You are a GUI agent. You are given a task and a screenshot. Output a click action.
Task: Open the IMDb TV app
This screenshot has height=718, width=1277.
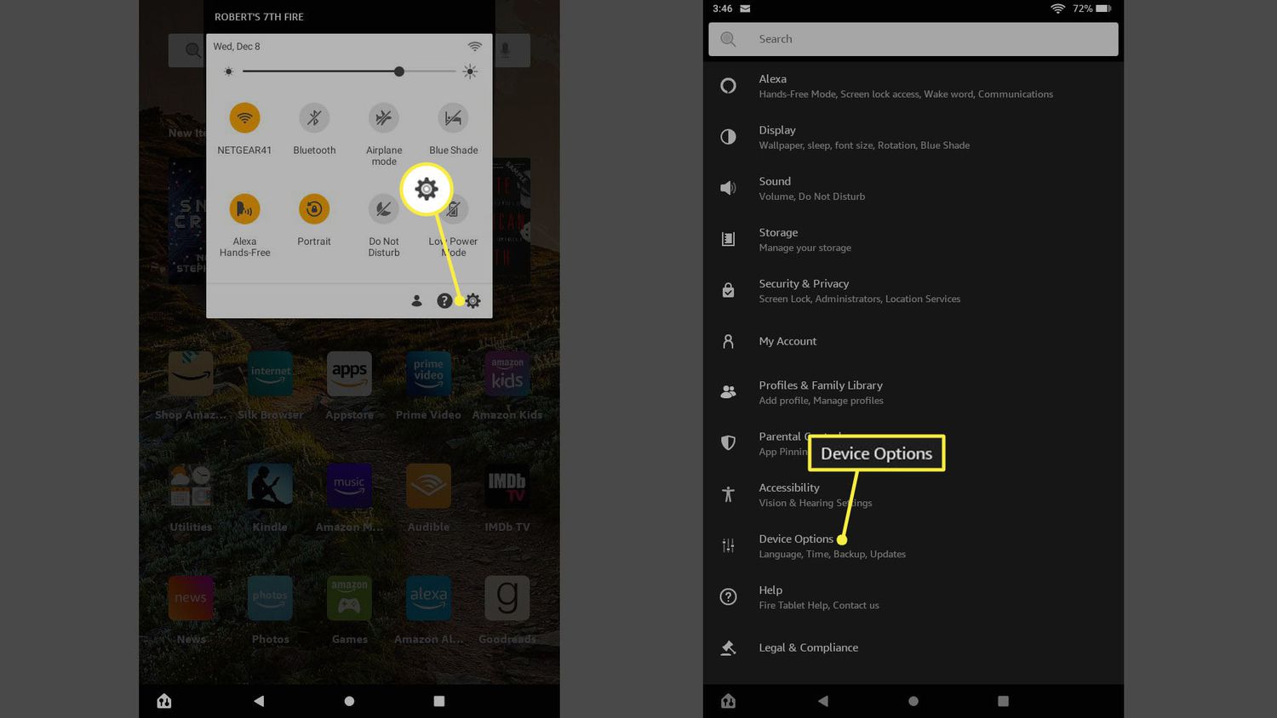[x=507, y=487]
